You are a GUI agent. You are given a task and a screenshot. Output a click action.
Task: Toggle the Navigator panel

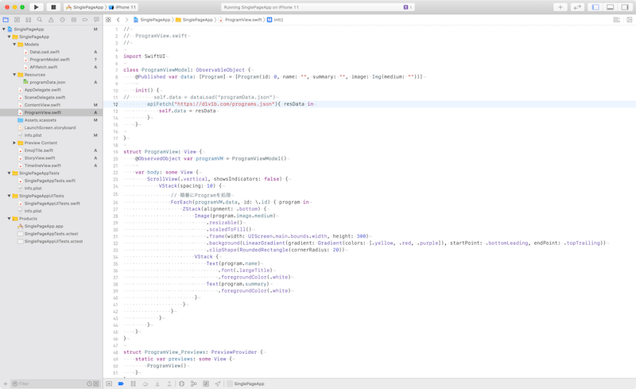595,7
